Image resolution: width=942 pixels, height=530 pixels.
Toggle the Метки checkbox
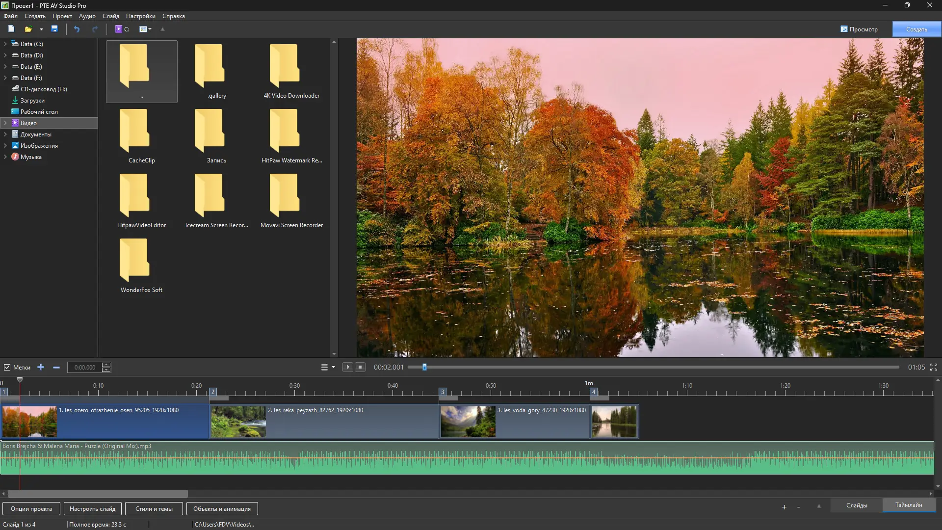click(7, 367)
